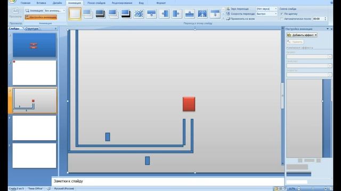Open the Главная ribbon tab
Image resolution: width=341 pixels, height=191 pixels.
tap(26, 3)
